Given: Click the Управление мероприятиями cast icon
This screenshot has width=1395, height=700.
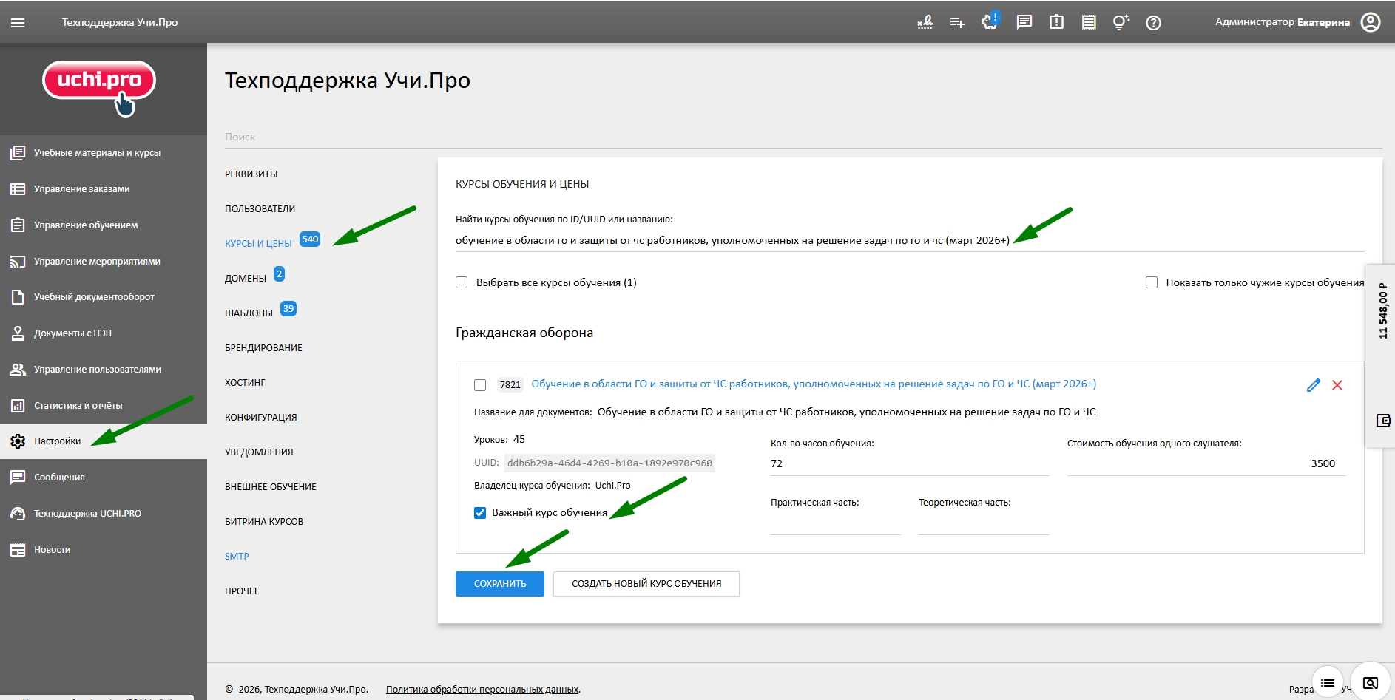Looking at the screenshot, I should pos(18,262).
